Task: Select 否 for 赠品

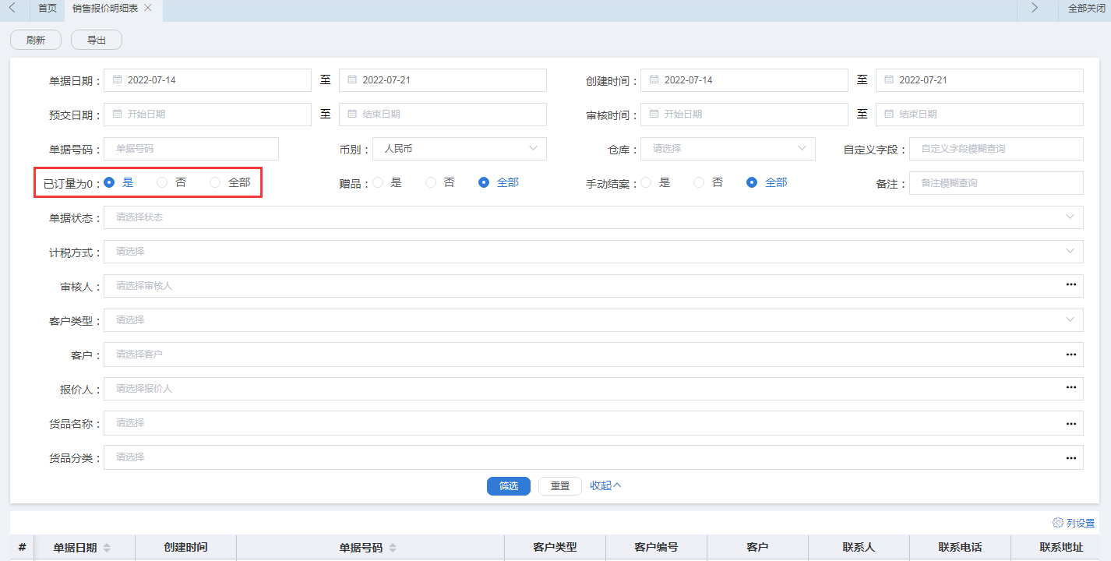Action: (x=431, y=182)
